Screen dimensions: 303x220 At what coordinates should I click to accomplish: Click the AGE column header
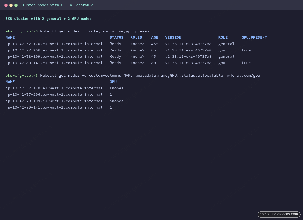click(x=155, y=37)
